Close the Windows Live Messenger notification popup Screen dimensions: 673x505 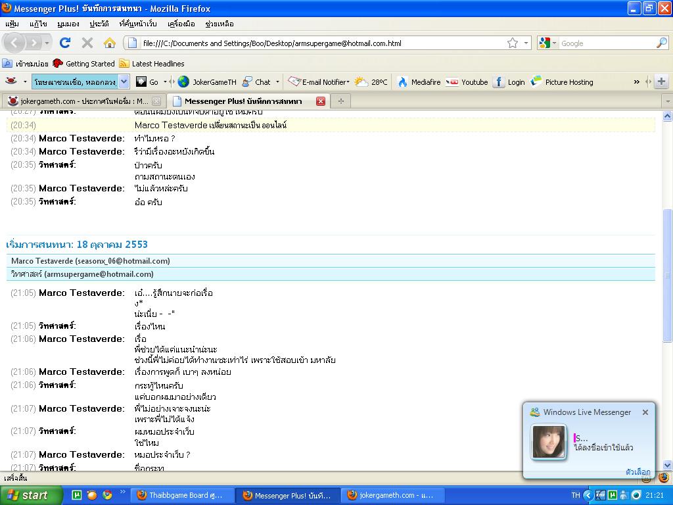[645, 412]
